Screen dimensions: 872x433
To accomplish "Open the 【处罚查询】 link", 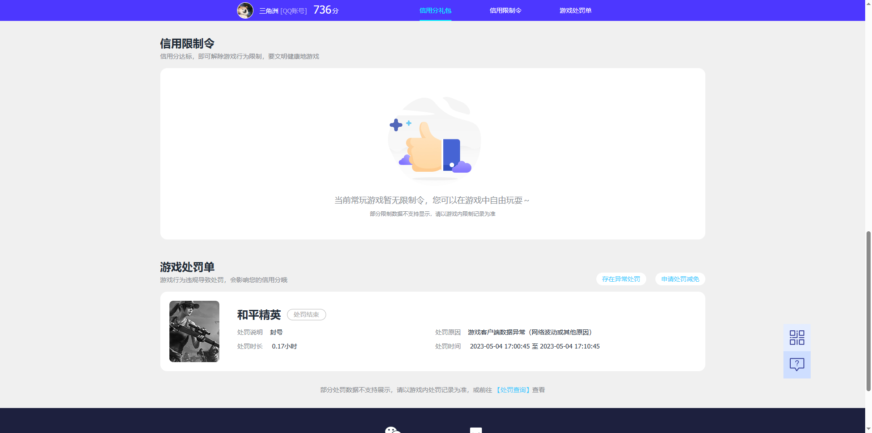I will tap(512, 390).
